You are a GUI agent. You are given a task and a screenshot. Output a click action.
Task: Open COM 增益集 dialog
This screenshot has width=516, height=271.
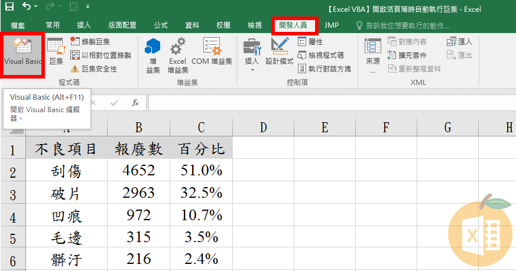(x=212, y=52)
